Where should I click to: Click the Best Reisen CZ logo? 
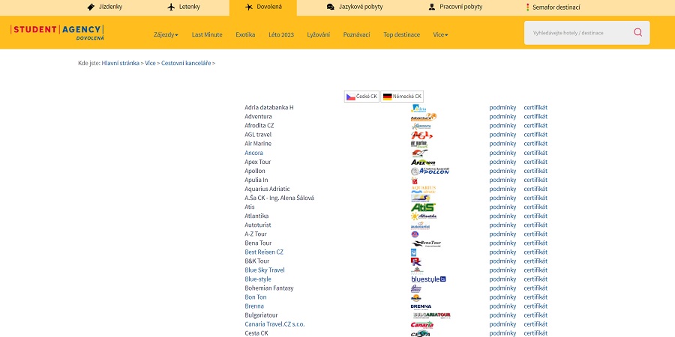point(414,252)
